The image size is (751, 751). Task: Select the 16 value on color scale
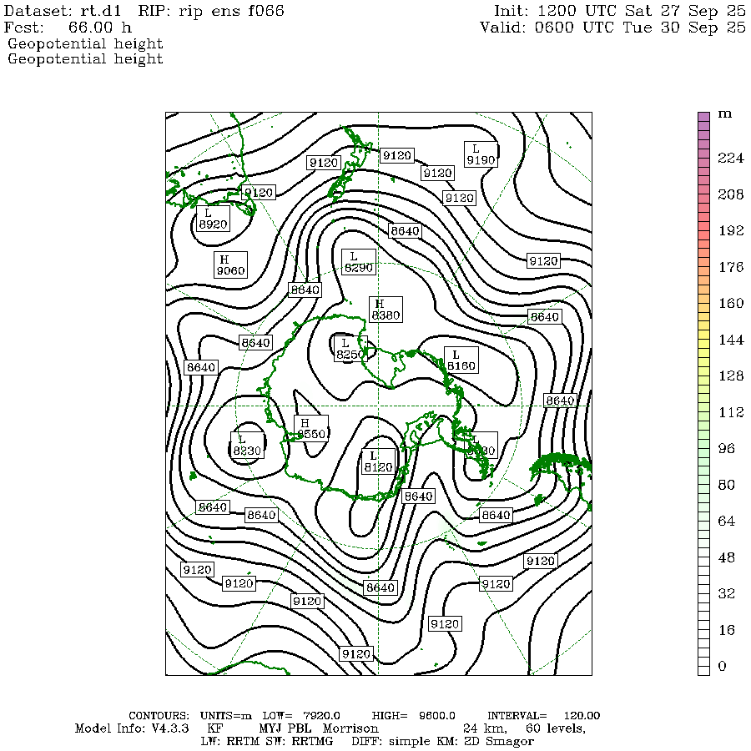(726, 630)
